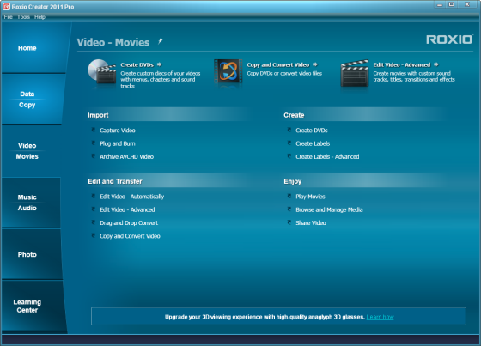Image resolution: width=481 pixels, height=346 pixels.
Task: Click the bullet icon beside Drag and Drop Convert
Action: coord(94,222)
